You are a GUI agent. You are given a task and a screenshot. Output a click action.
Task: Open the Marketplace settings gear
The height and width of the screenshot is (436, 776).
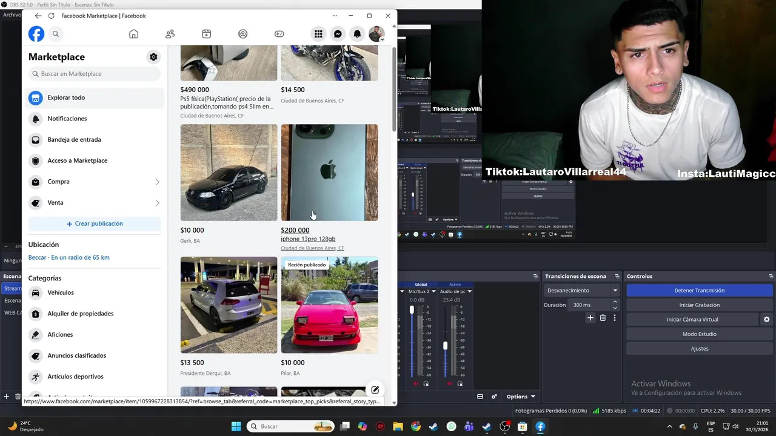(153, 57)
